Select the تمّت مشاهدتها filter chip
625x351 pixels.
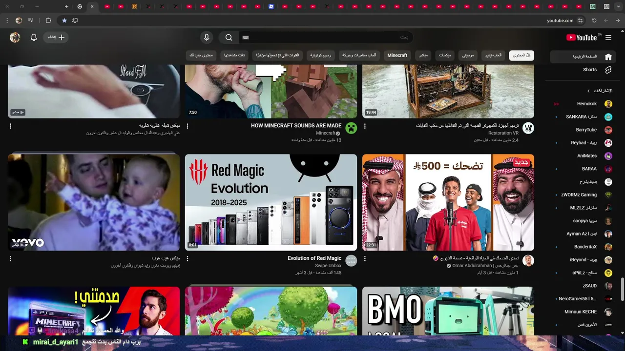pos(234,55)
